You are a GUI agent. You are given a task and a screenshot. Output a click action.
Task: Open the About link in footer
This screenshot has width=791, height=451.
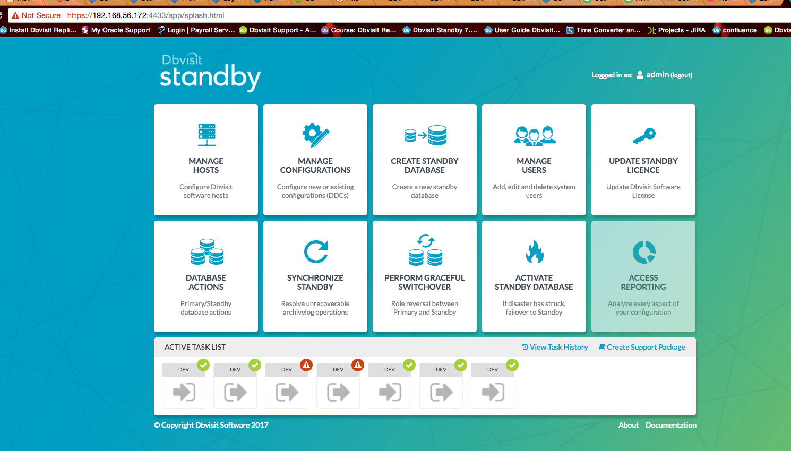pos(629,425)
